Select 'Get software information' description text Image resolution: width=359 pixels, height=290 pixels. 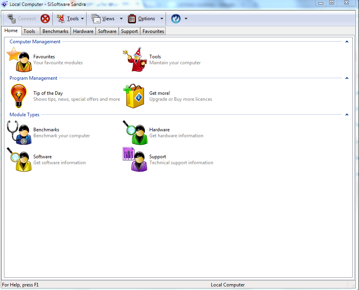(60, 163)
